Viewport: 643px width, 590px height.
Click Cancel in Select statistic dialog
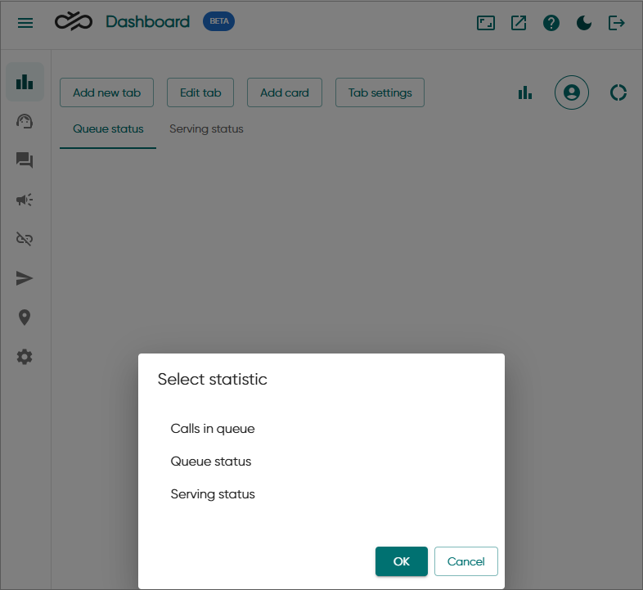click(465, 561)
